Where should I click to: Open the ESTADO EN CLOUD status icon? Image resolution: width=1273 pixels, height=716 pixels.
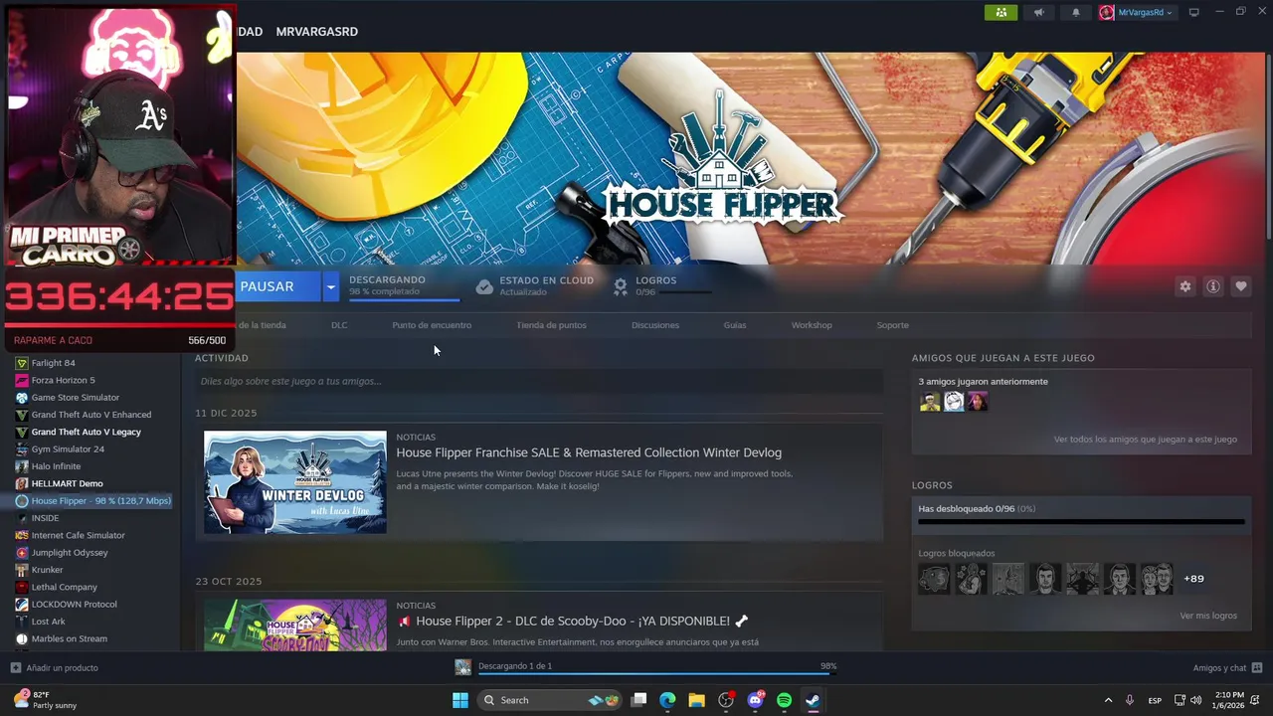(484, 286)
